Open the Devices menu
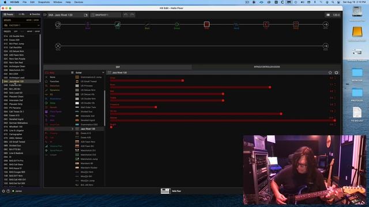This screenshot has width=369, height=207. click(x=78, y=2)
